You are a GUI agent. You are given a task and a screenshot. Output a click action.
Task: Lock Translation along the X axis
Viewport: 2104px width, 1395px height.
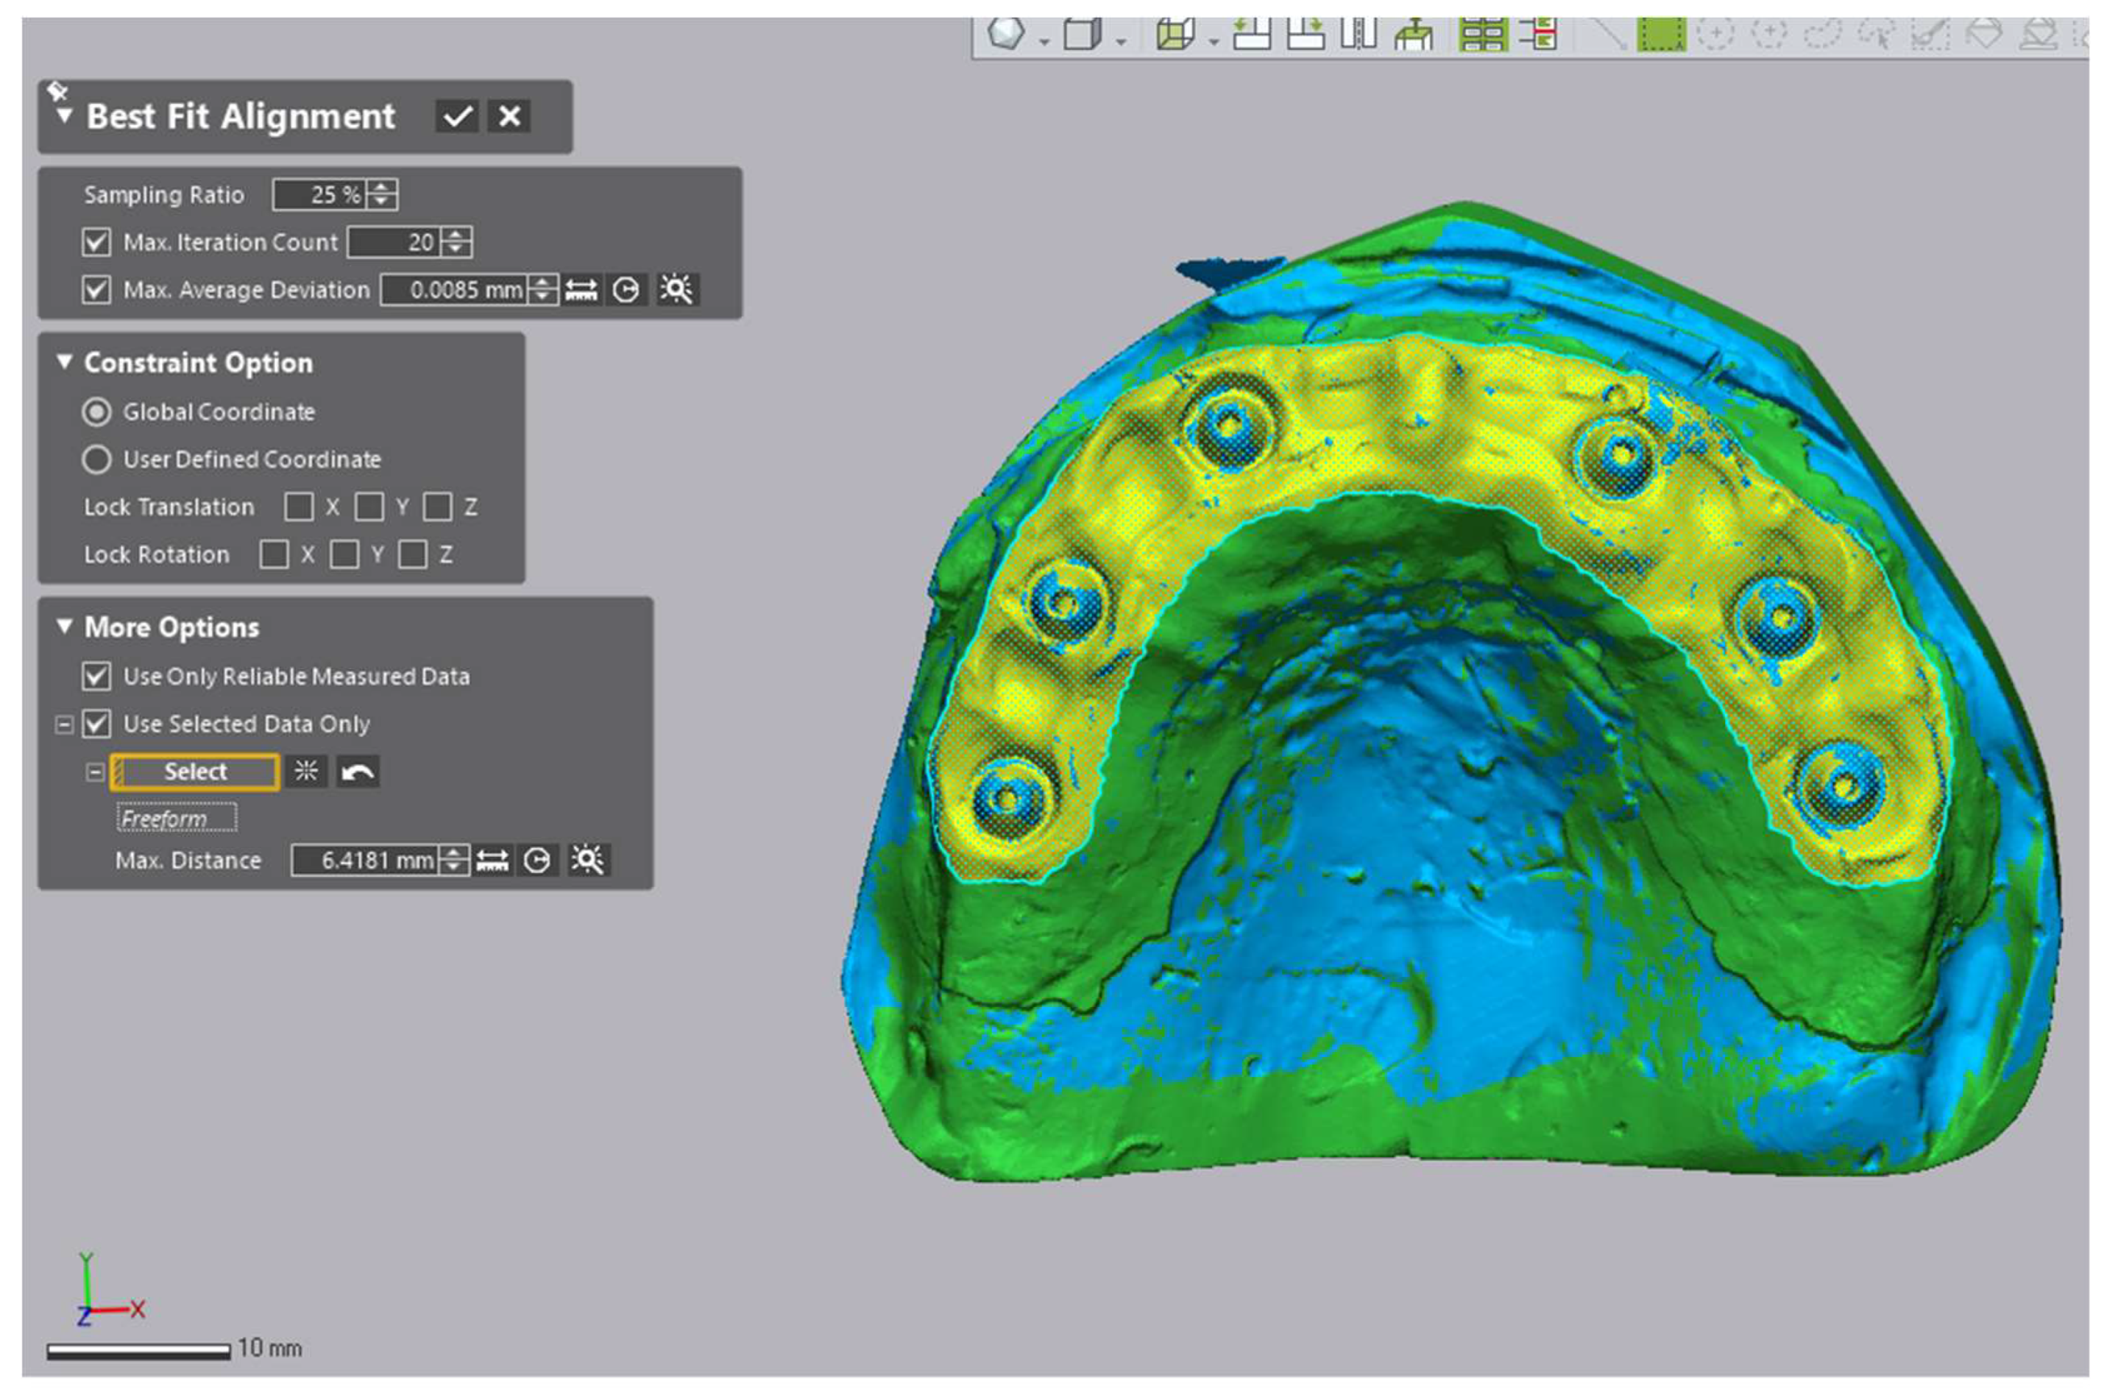[298, 507]
